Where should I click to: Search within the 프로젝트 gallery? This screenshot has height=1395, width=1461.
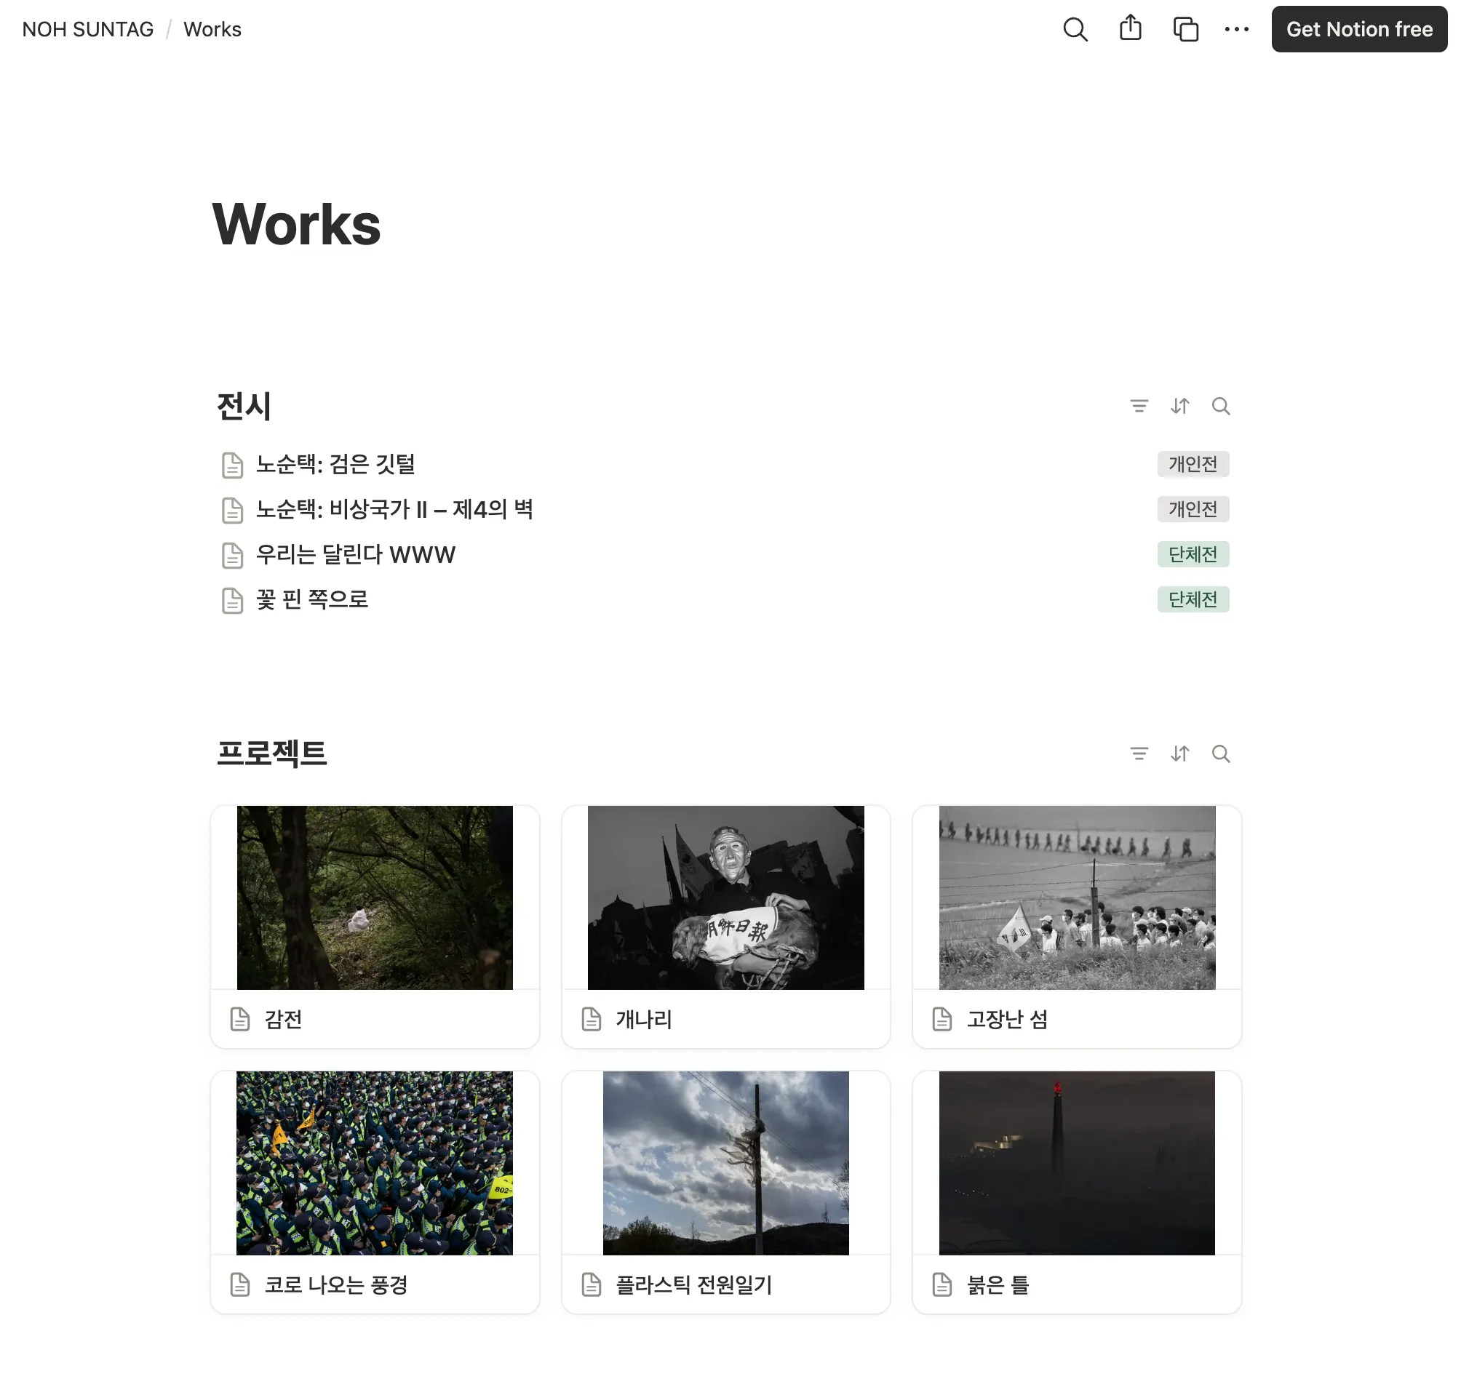point(1220,754)
